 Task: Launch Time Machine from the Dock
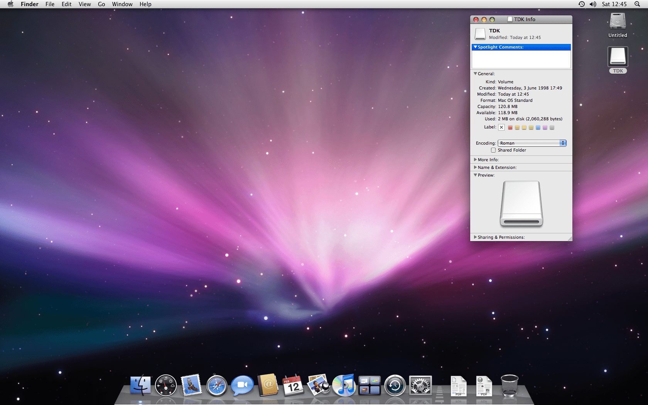click(x=395, y=385)
